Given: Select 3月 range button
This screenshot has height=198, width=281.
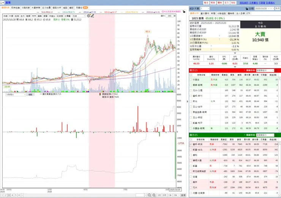Looking at the screenshot, I should [x=159, y=195].
